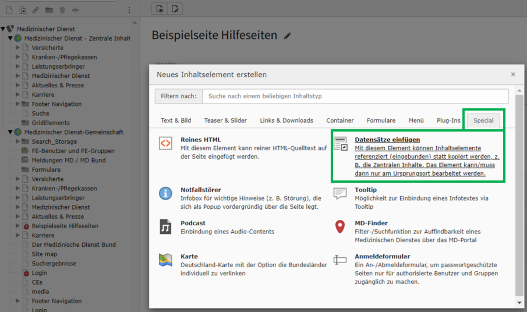Choose the Anmeldeformular element title
Screen dimensions: 527x312
pyautogui.click(x=382, y=256)
